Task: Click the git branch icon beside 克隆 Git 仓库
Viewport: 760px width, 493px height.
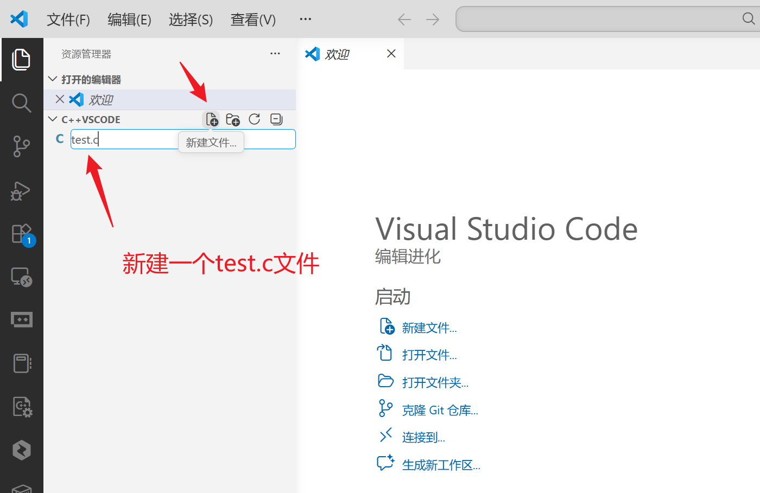Action: pos(385,408)
